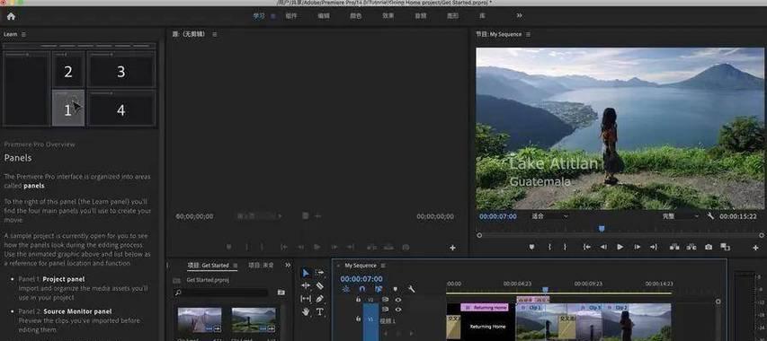
Task: Select the Track Select Forward tool
Action: point(320,272)
